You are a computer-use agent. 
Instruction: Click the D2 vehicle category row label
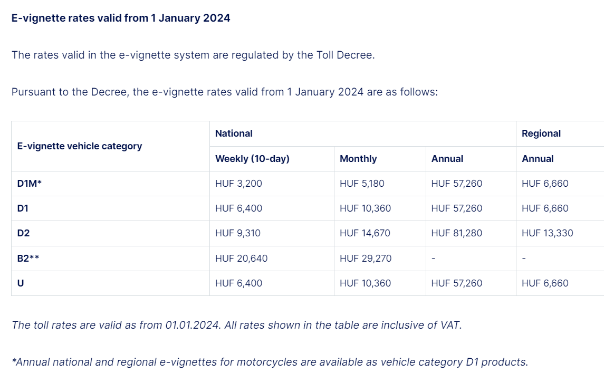click(23, 233)
